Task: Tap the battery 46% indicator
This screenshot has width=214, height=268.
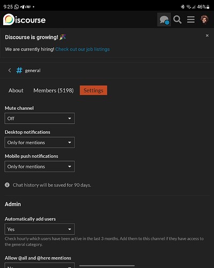Action: (203, 7)
